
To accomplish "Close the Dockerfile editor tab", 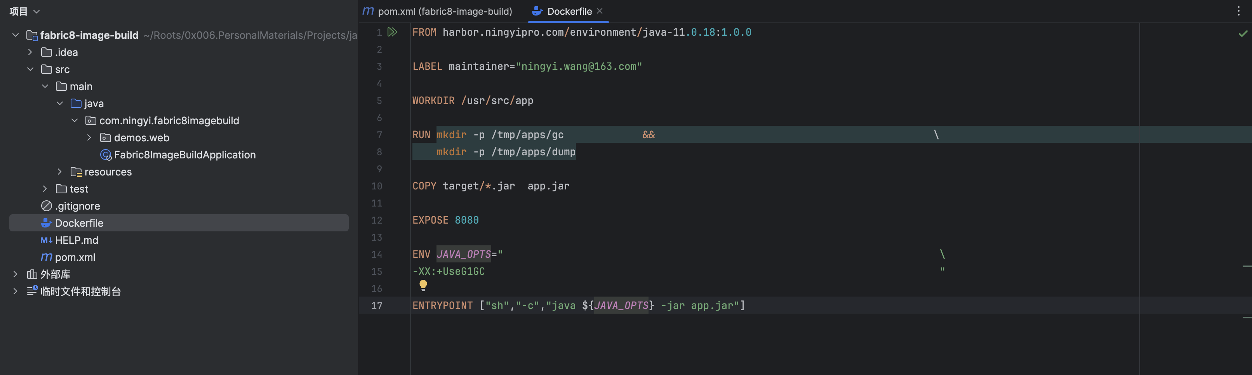I will click(600, 11).
